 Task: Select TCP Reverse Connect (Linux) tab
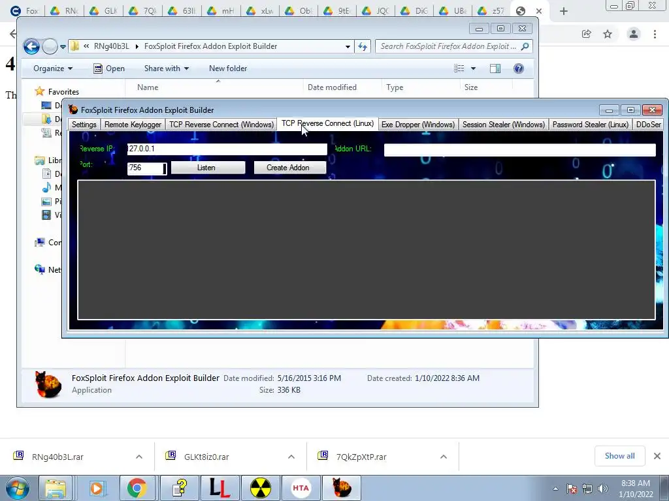(327, 123)
